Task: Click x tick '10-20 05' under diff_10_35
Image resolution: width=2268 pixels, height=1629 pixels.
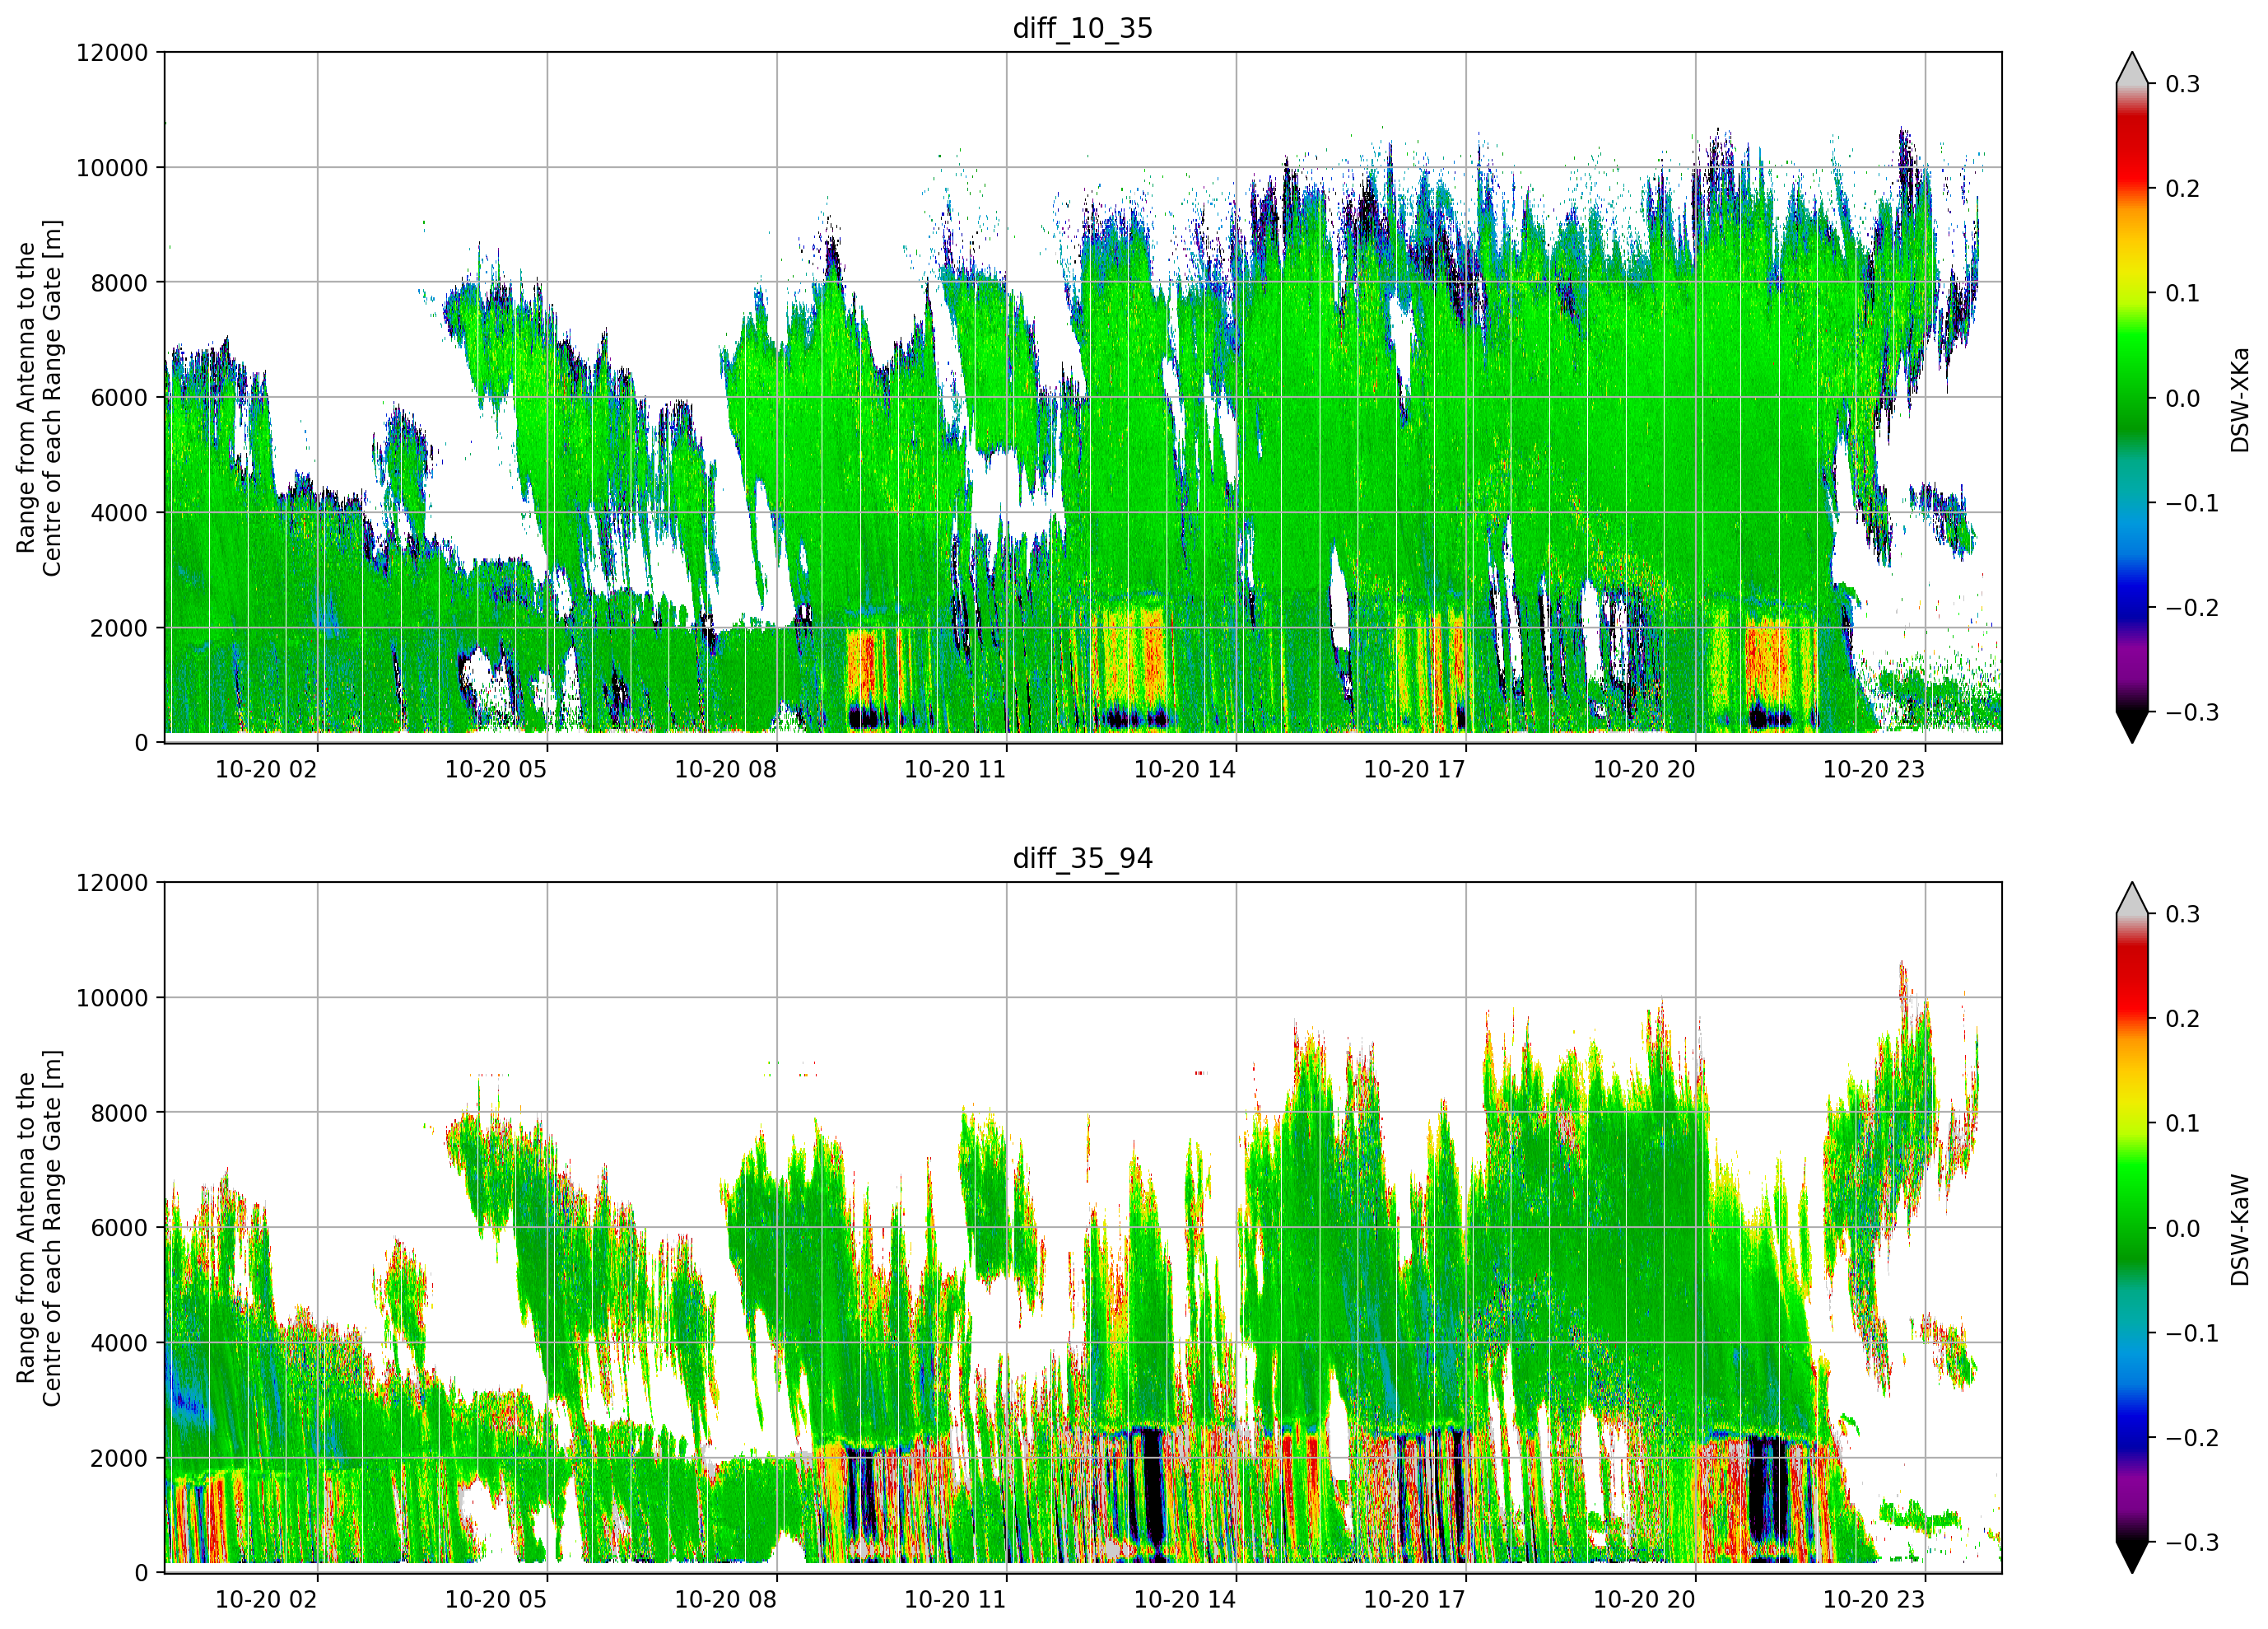Action: (496, 769)
